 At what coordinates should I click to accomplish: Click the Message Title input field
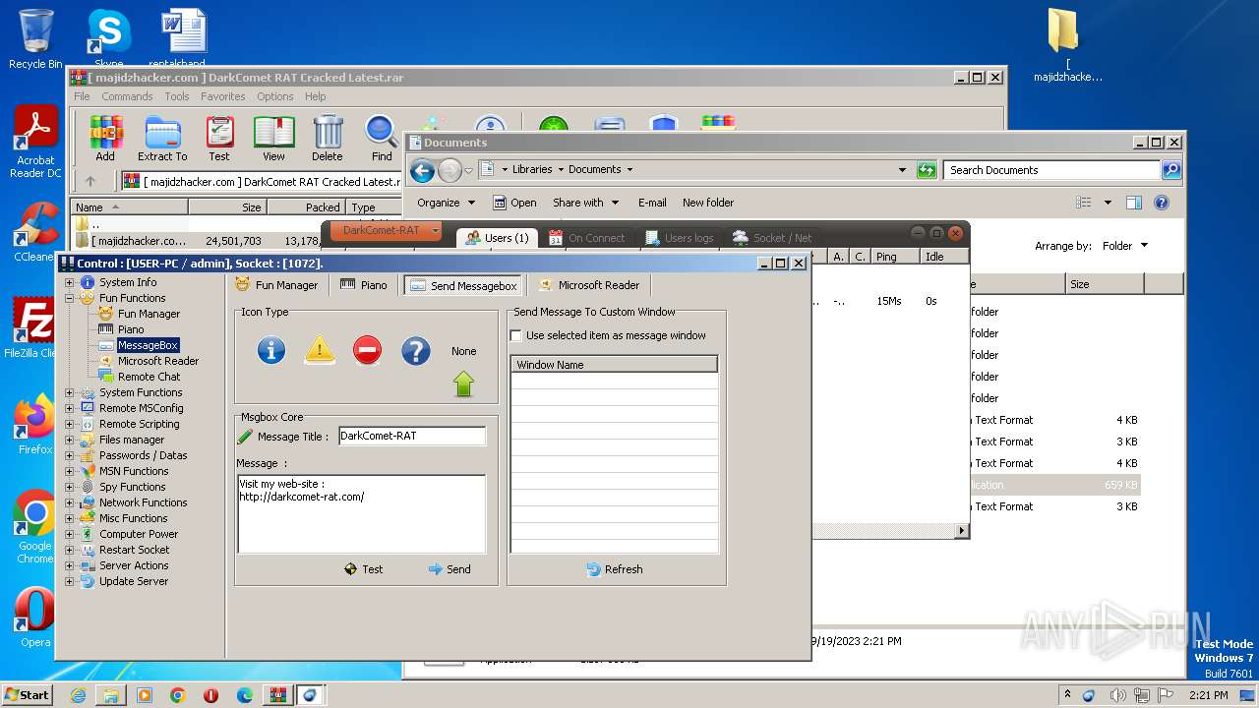[412, 436]
